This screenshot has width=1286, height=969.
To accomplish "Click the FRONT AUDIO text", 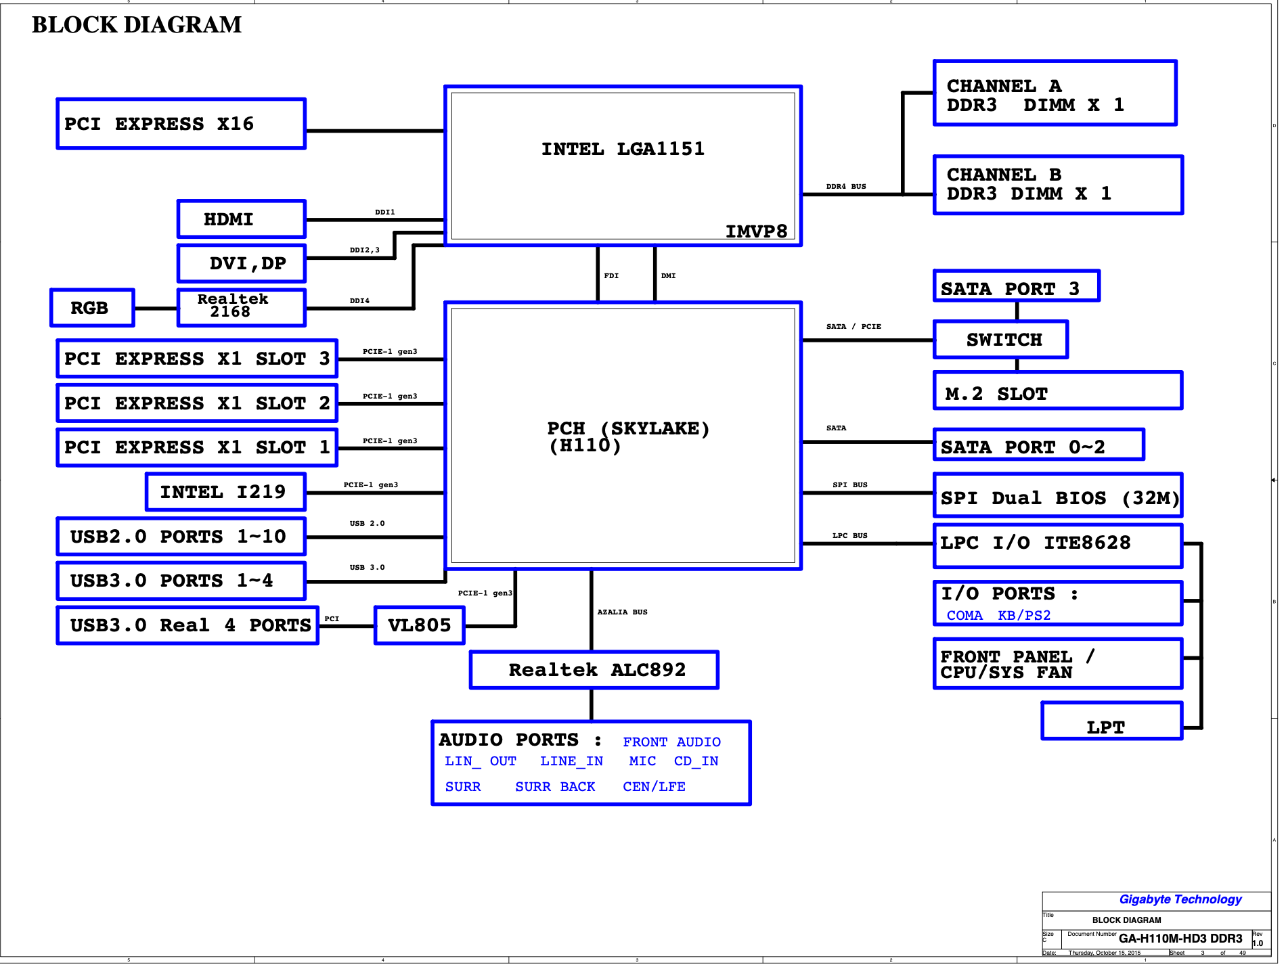I will [x=671, y=742].
